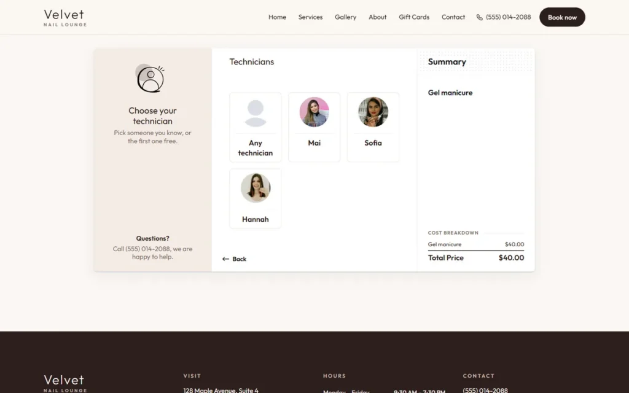Click the $40.00 Gel manicure price

514,244
